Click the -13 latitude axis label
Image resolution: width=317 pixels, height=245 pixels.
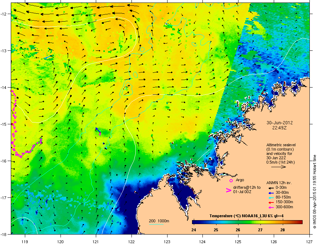pos(4,50)
